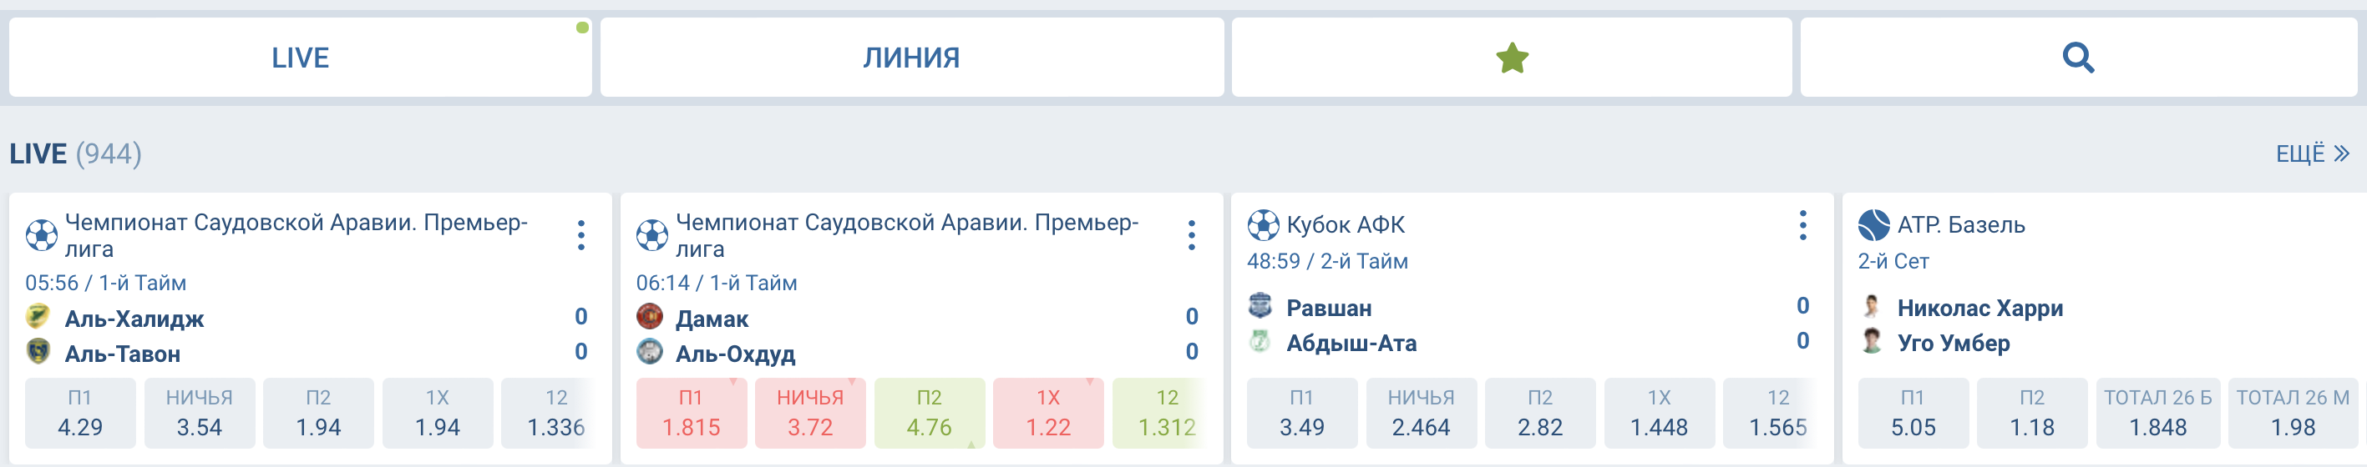Click the Равшан team crest
This screenshot has width=2367, height=467.
(x=1260, y=305)
